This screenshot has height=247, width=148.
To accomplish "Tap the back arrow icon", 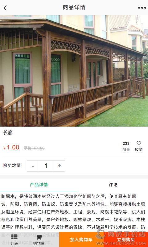I will click(5, 8).
